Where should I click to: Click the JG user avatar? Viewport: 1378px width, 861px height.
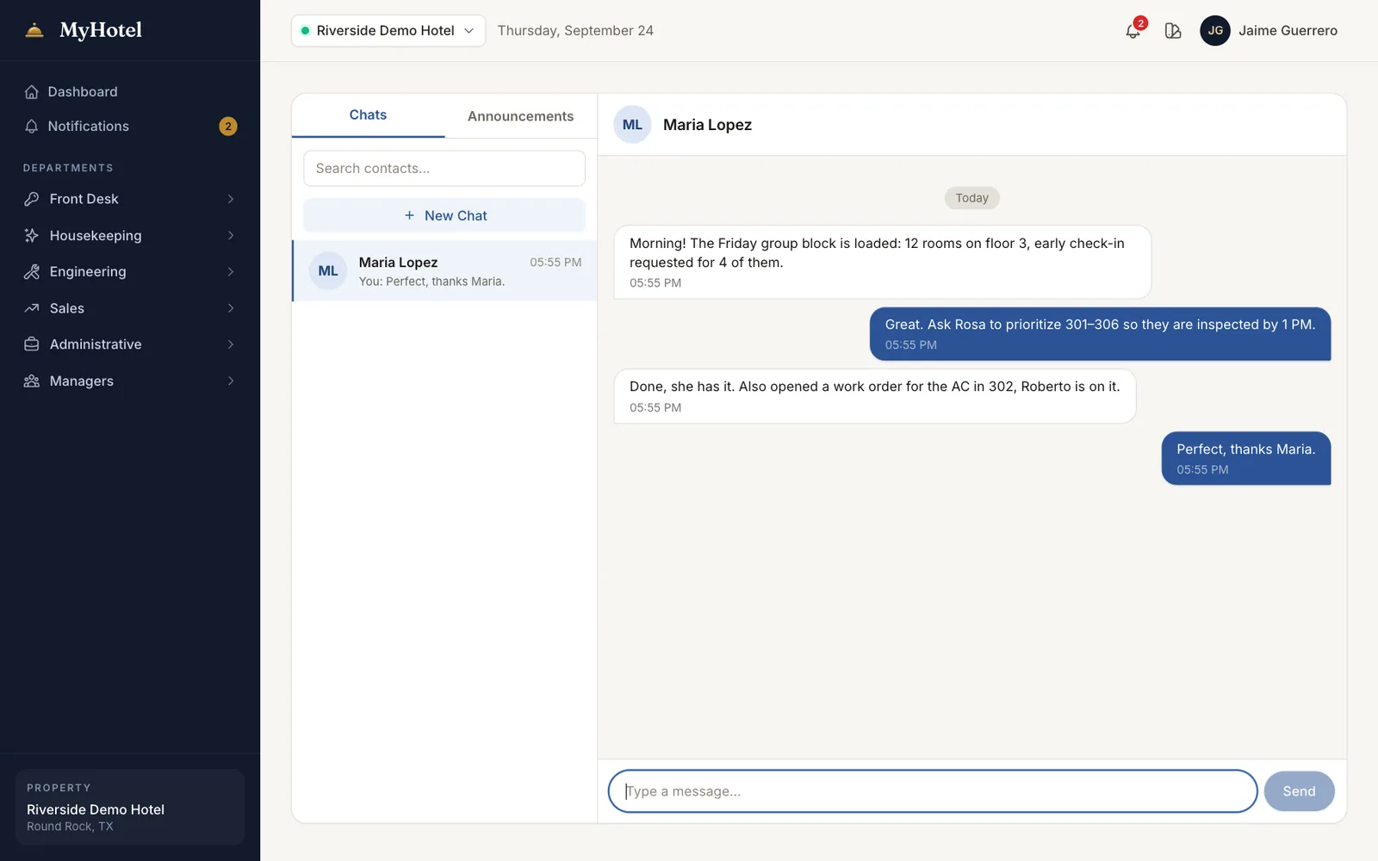pyautogui.click(x=1215, y=30)
